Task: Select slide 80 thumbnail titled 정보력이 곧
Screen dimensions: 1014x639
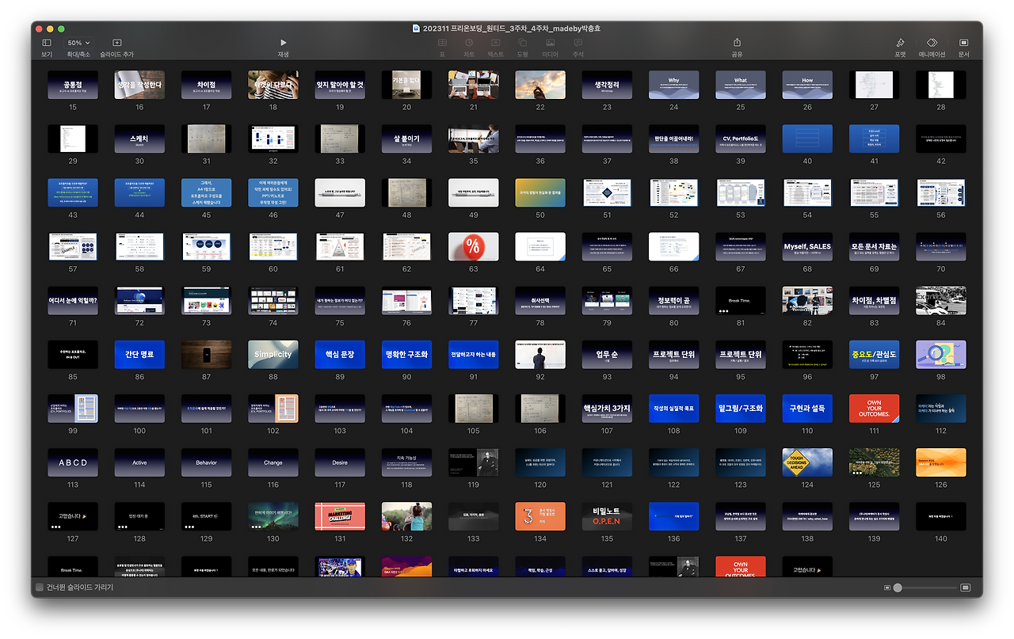Action: click(x=673, y=301)
